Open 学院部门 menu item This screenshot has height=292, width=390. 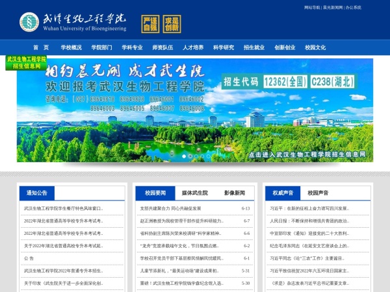click(x=102, y=47)
